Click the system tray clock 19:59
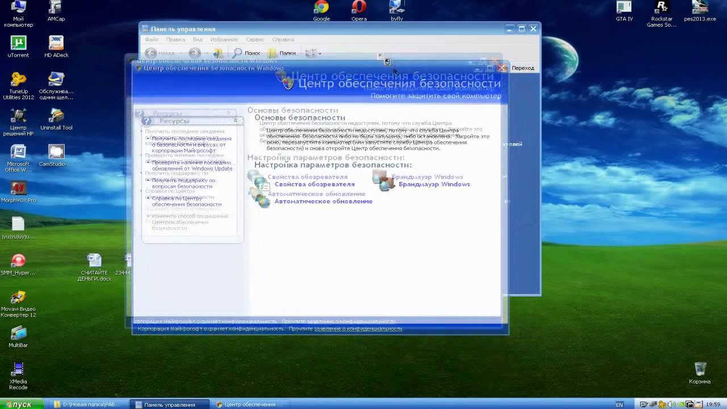 [713, 404]
